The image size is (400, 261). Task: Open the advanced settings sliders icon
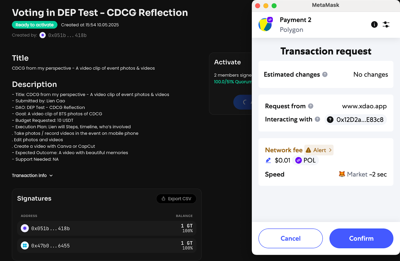click(x=386, y=24)
